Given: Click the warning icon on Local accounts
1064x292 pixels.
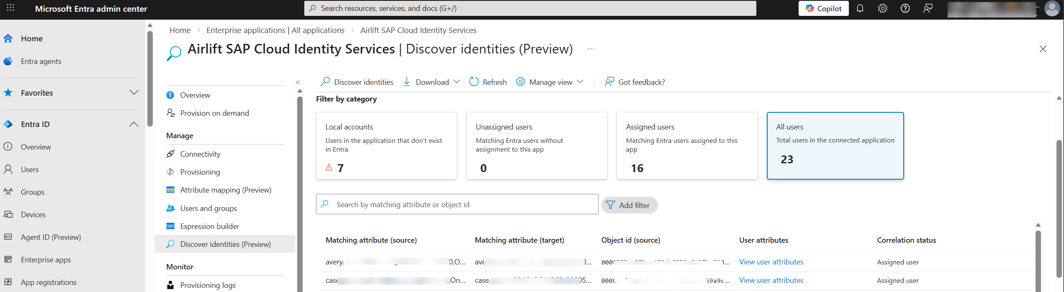Looking at the screenshot, I should pos(329,168).
